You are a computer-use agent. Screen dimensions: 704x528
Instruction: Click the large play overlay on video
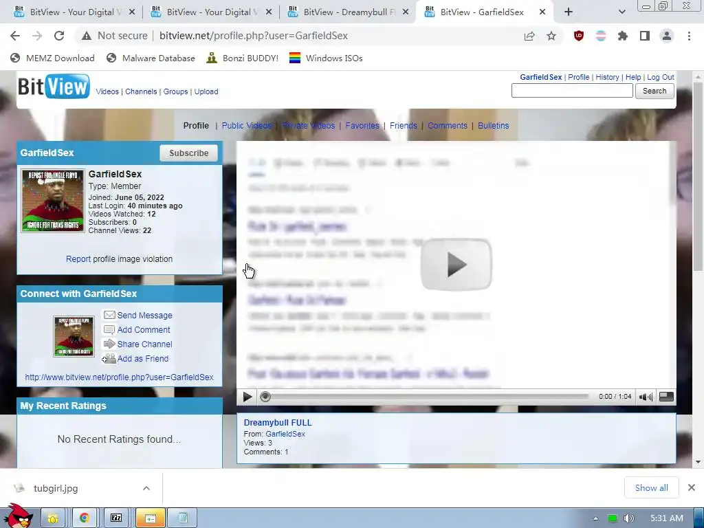tap(456, 265)
